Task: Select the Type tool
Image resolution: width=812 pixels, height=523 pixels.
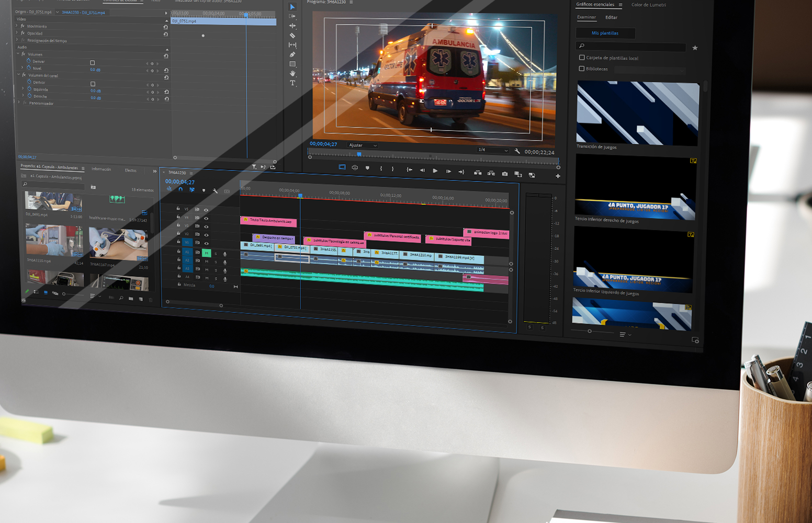Action: pos(292,83)
